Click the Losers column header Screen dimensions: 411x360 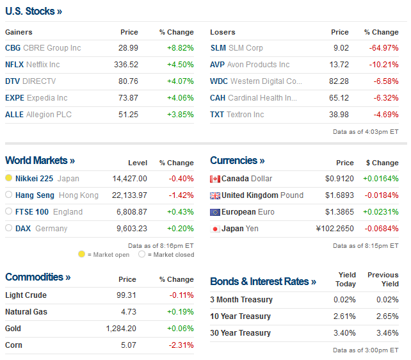coord(223,32)
